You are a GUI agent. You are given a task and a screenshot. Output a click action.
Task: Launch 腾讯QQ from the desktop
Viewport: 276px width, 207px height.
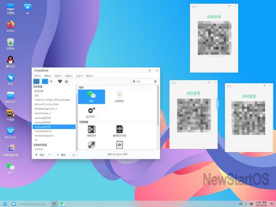coord(10,62)
